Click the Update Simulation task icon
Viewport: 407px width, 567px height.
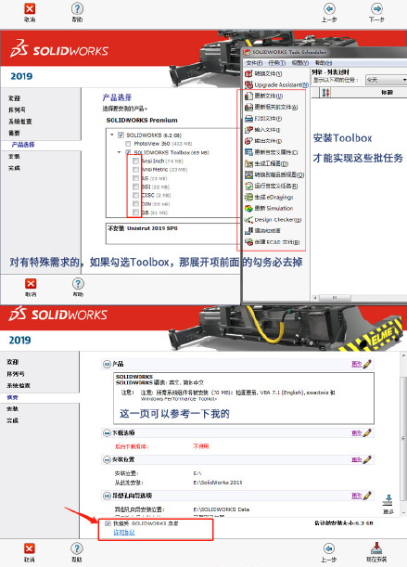tap(248, 209)
